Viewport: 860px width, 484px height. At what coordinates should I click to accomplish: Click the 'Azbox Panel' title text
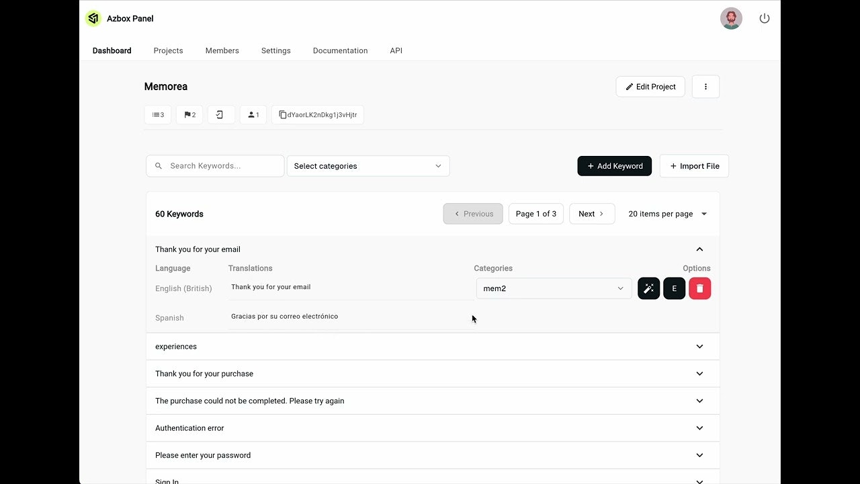point(130,19)
